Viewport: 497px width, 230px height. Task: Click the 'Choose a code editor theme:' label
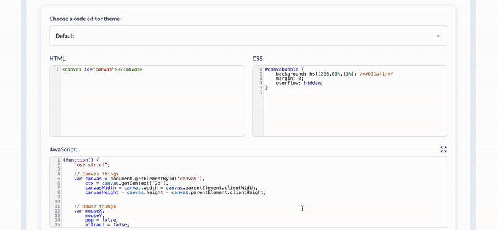coord(86,19)
